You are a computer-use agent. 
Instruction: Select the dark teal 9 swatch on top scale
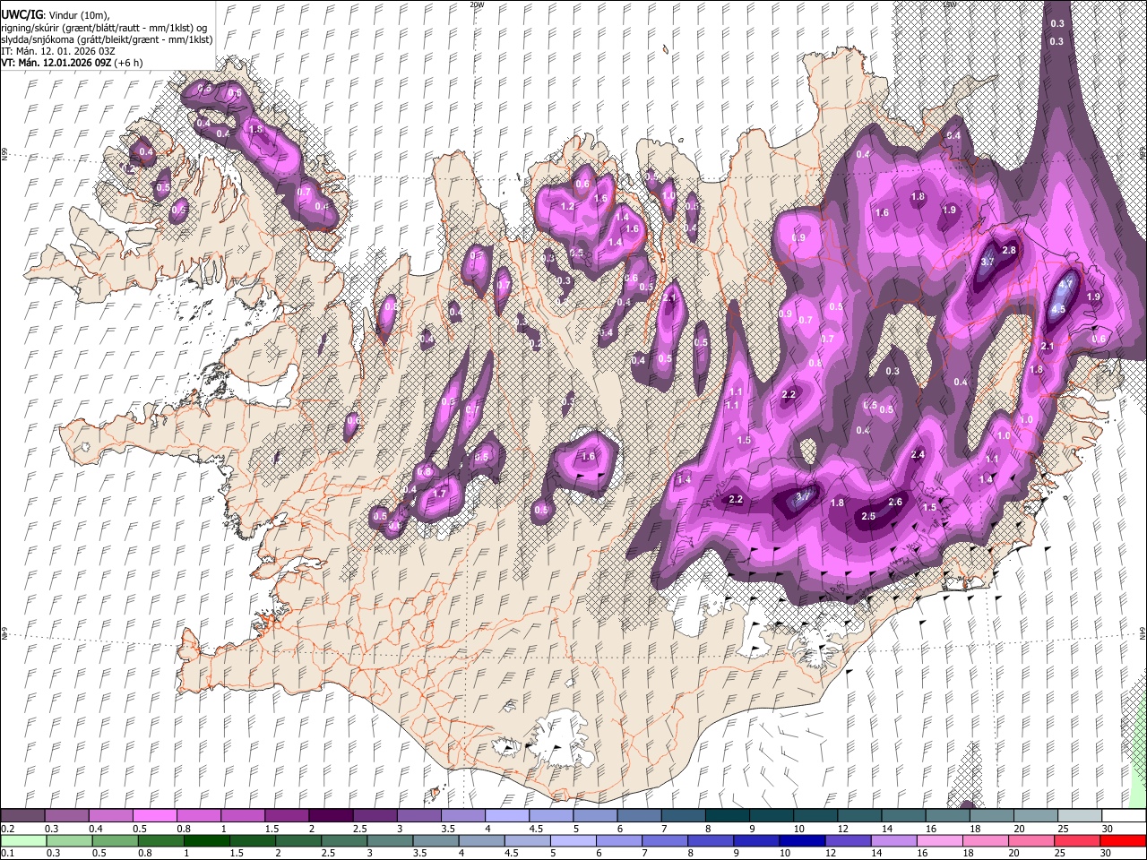point(772,816)
